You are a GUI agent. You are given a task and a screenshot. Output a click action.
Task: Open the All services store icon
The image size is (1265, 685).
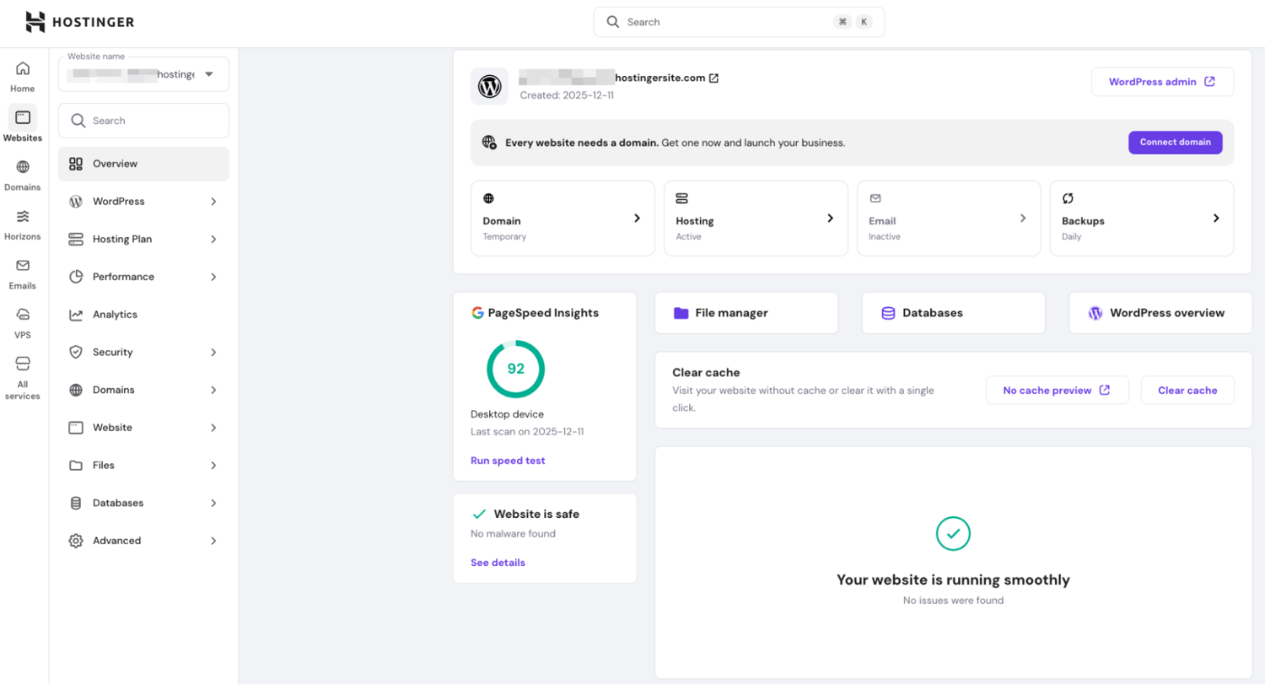coord(23,364)
